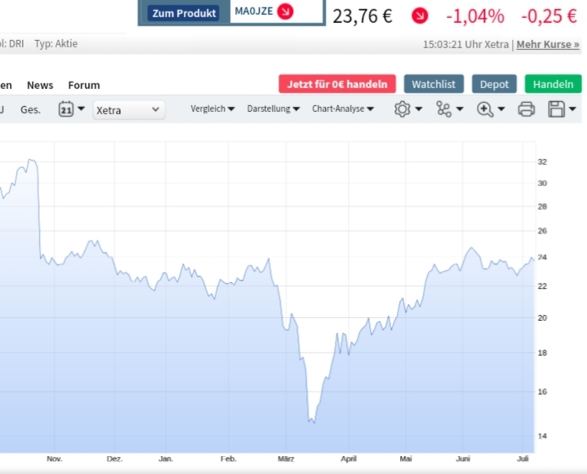Follow the Mehr Kurse link
This screenshot has width=587, height=474.
pyautogui.click(x=548, y=44)
